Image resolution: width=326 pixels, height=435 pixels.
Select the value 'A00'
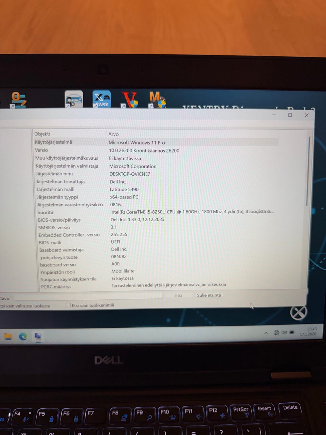tap(115, 264)
